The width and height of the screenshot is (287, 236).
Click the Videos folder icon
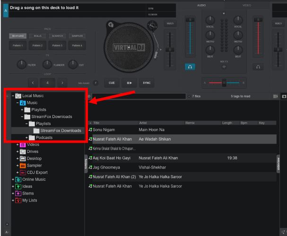coord(22,144)
